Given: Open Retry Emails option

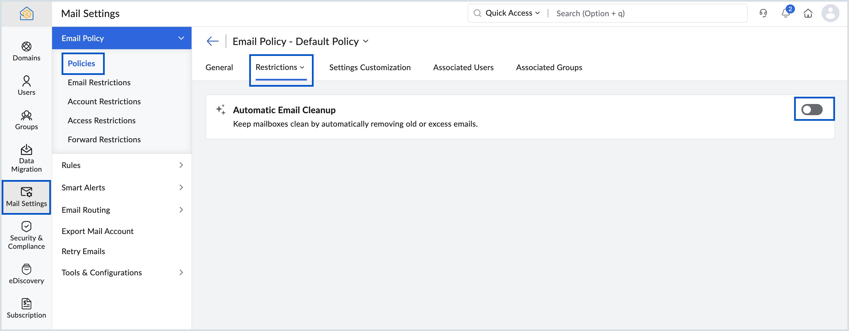Looking at the screenshot, I should (x=83, y=251).
